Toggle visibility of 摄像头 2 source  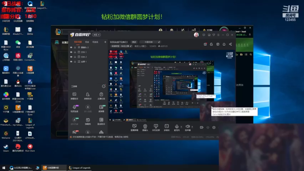pos(71,47)
